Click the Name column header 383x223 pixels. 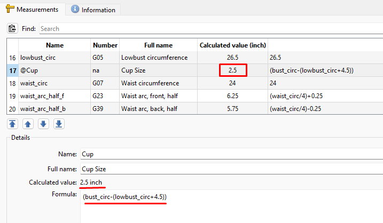pyautogui.click(x=54, y=45)
